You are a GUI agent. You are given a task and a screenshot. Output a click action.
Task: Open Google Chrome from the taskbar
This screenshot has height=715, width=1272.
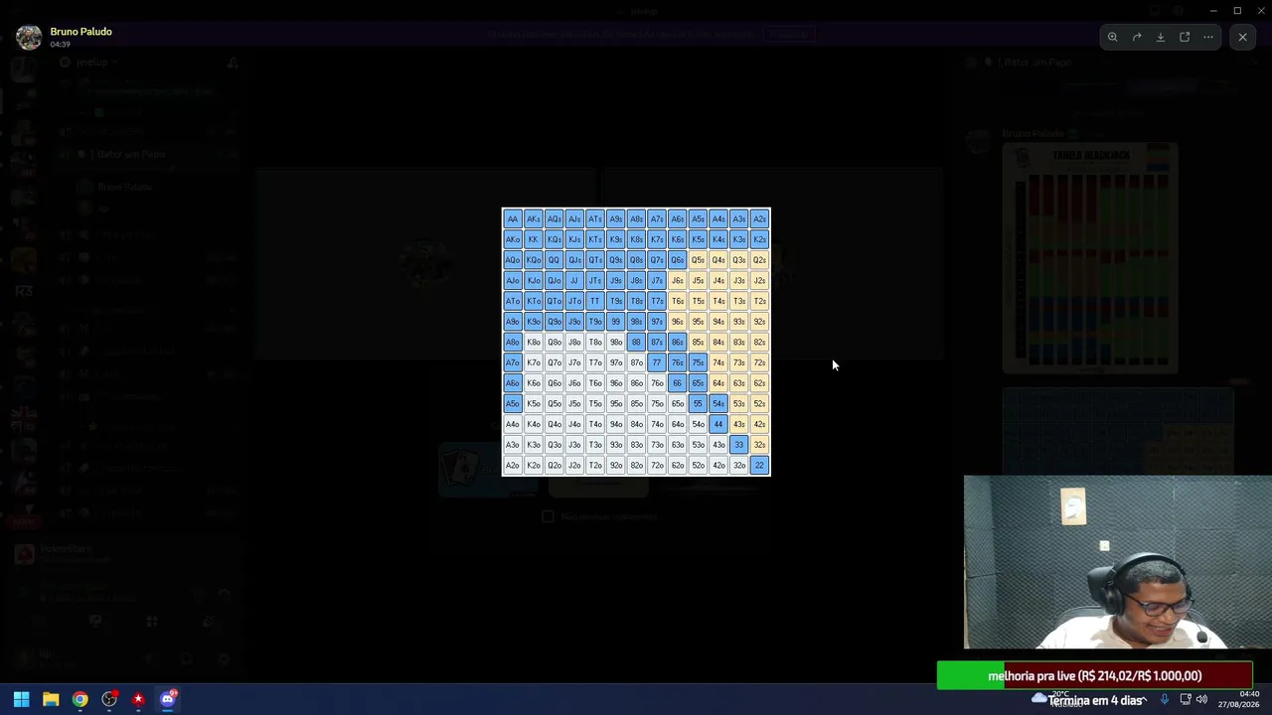pyautogui.click(x=79, y=699)
